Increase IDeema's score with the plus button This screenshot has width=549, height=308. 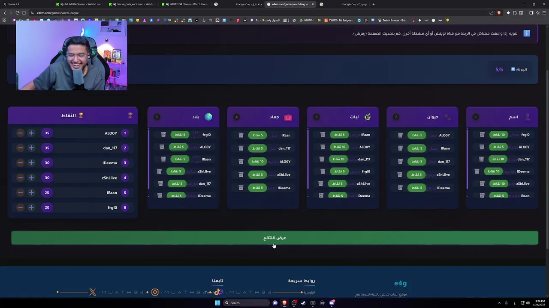(31, 163)
